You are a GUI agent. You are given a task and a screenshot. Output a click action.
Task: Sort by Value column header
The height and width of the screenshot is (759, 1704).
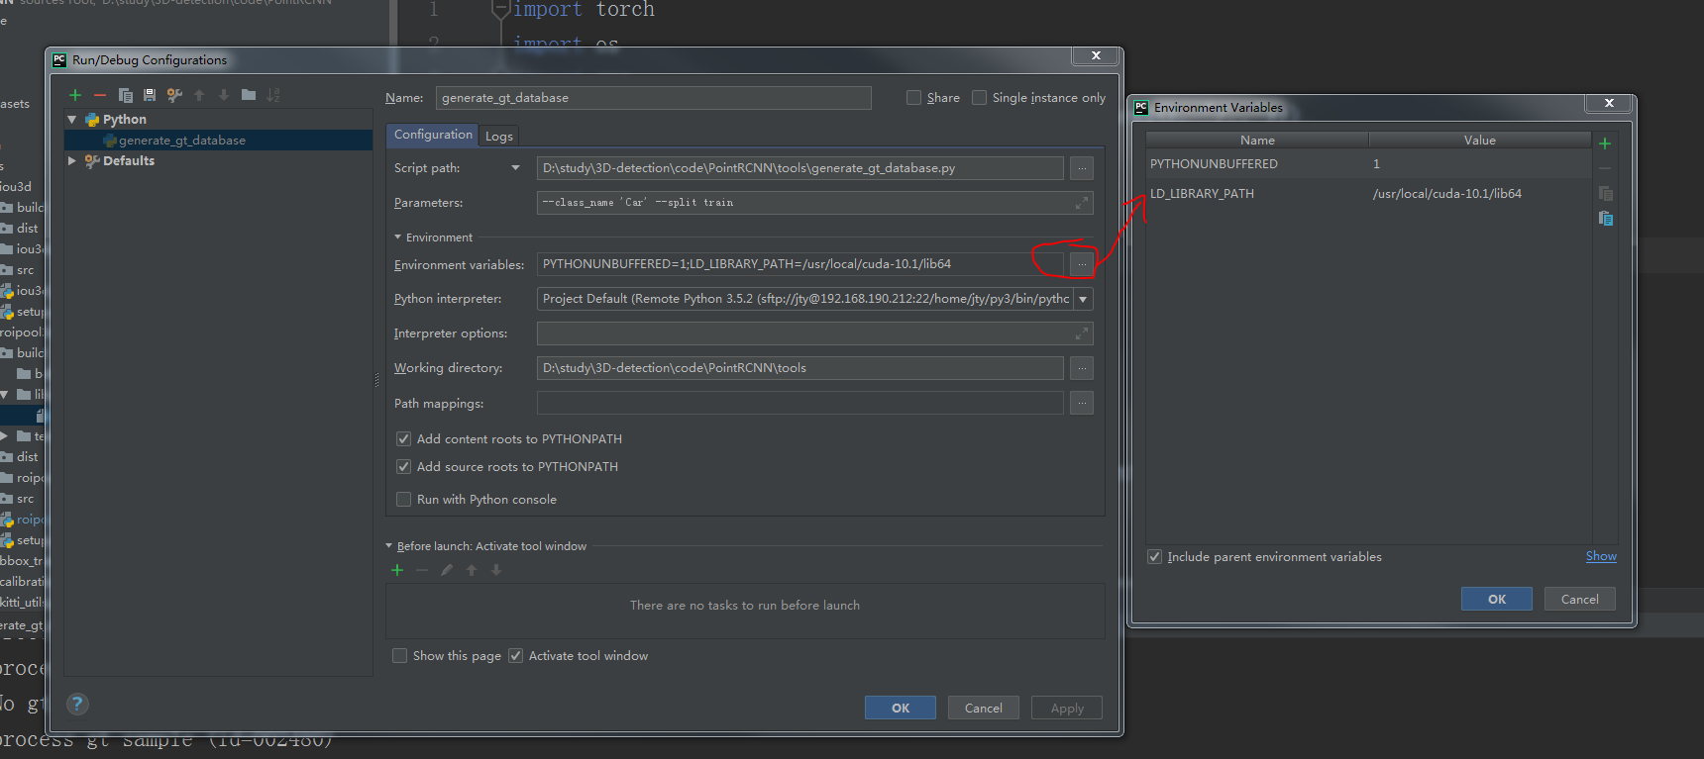[1480, 141]
